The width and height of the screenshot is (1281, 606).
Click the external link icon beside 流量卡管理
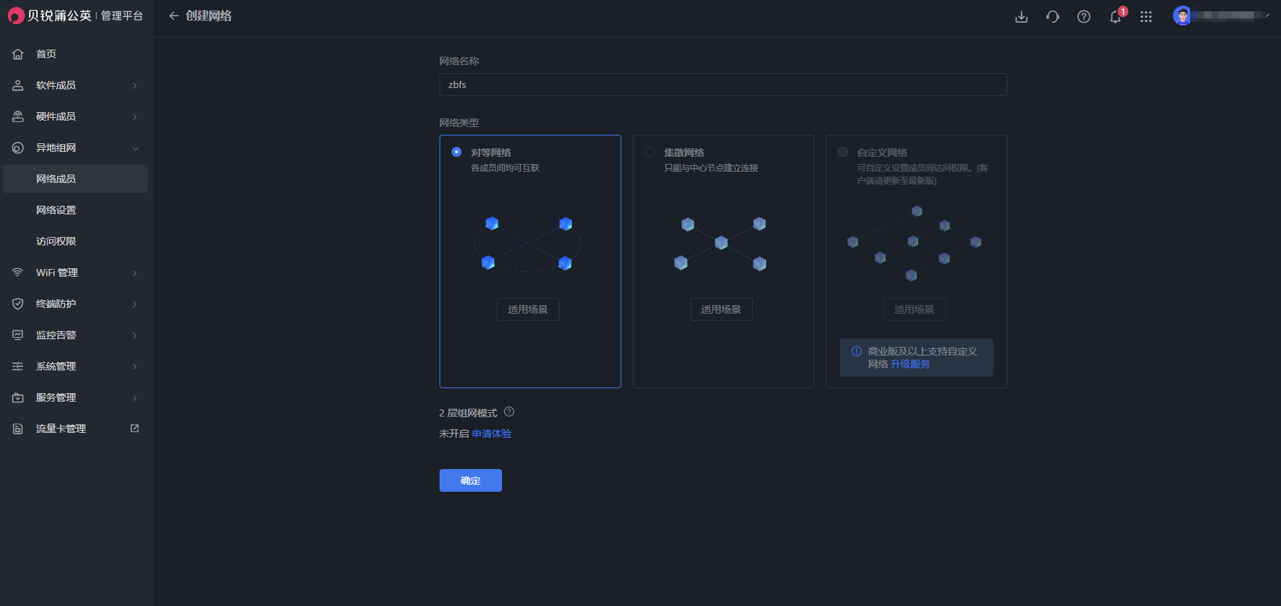134,429
